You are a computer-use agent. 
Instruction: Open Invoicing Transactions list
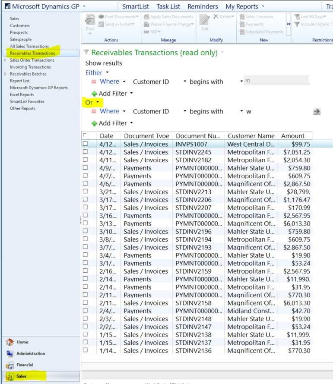[30, 67]
